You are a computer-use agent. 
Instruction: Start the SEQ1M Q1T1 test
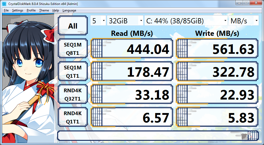click(x=73, y=71)
